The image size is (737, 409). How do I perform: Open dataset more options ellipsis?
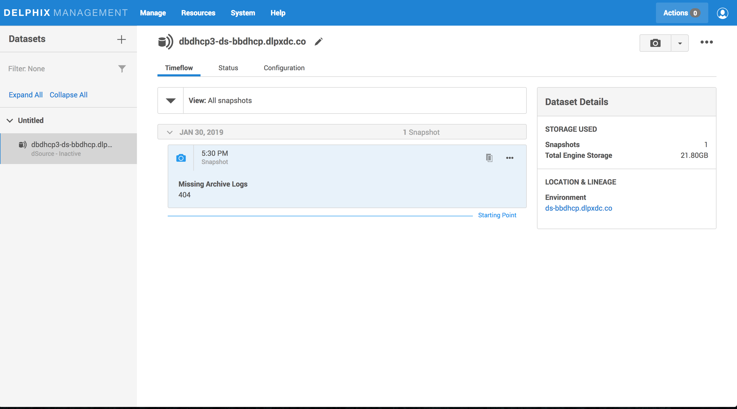pos(706,42)
